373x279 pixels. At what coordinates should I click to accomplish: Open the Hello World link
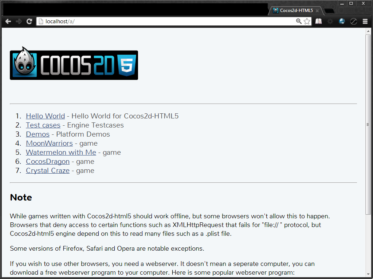click(45, 116)
